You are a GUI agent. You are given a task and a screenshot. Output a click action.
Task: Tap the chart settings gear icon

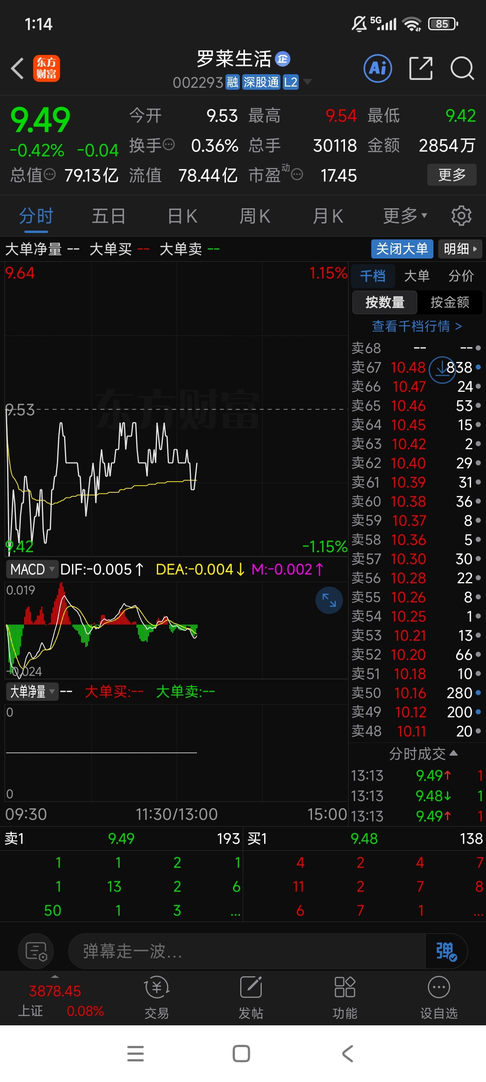pos(461,216)
